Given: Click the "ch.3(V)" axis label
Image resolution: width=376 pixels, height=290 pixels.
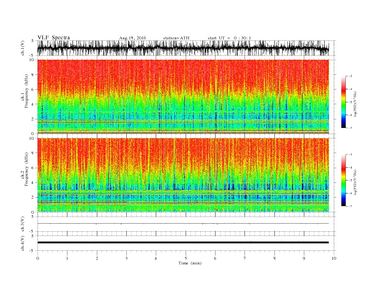Looking at the screenshot, I should click(23, 224).
